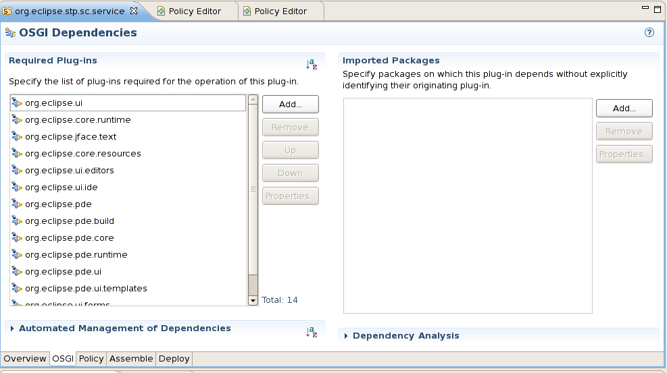Click the Total: 14 count label

(280, 300)
